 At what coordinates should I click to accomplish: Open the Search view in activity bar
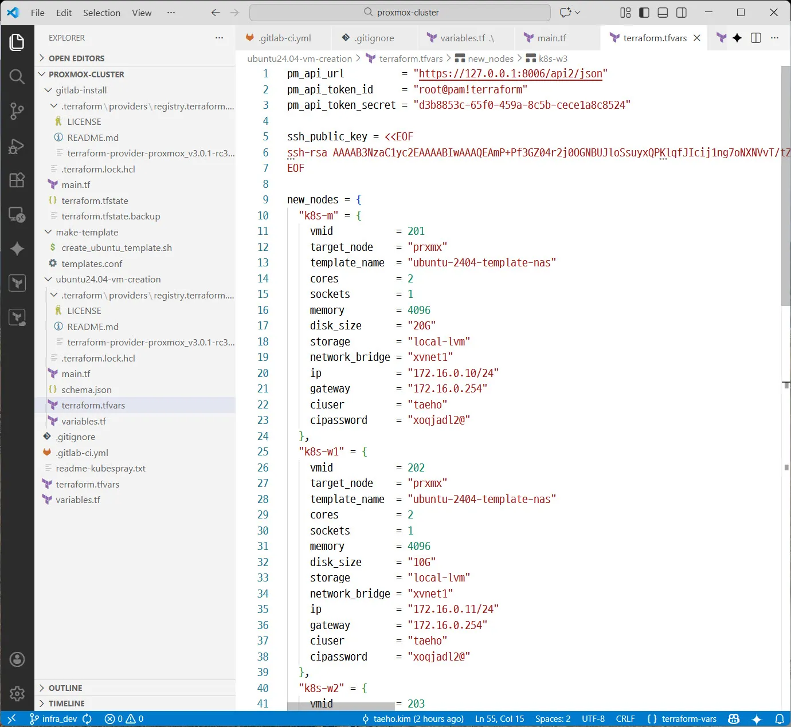17,76
